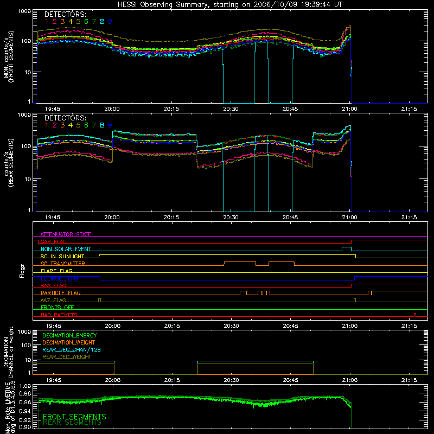Select the 'DETECTORS:' label in the rear segments panel
The height and width of the screenshot is (434, 434).
[65, 118]
